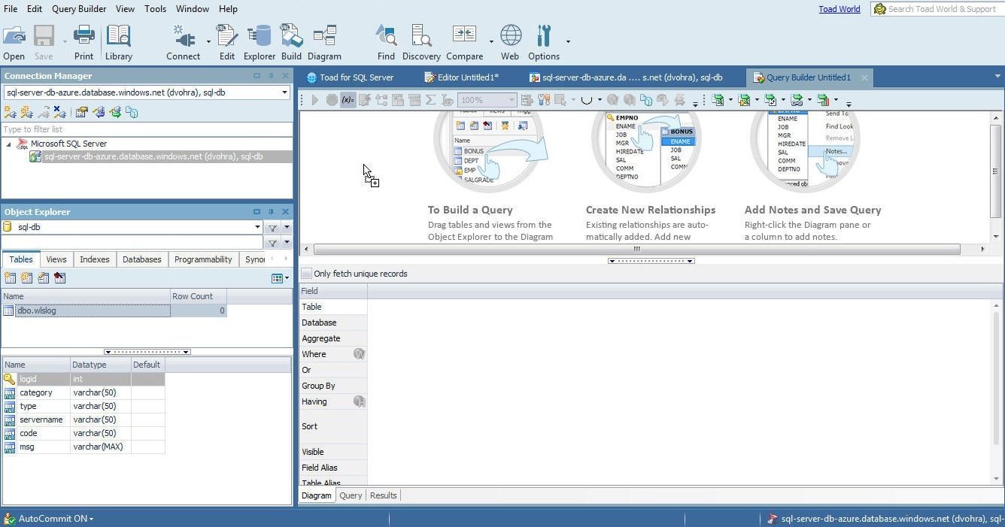Click the red-arrow table icon in Object Explorer
This screenshot has height=527, width=1005.
point(60,277)
